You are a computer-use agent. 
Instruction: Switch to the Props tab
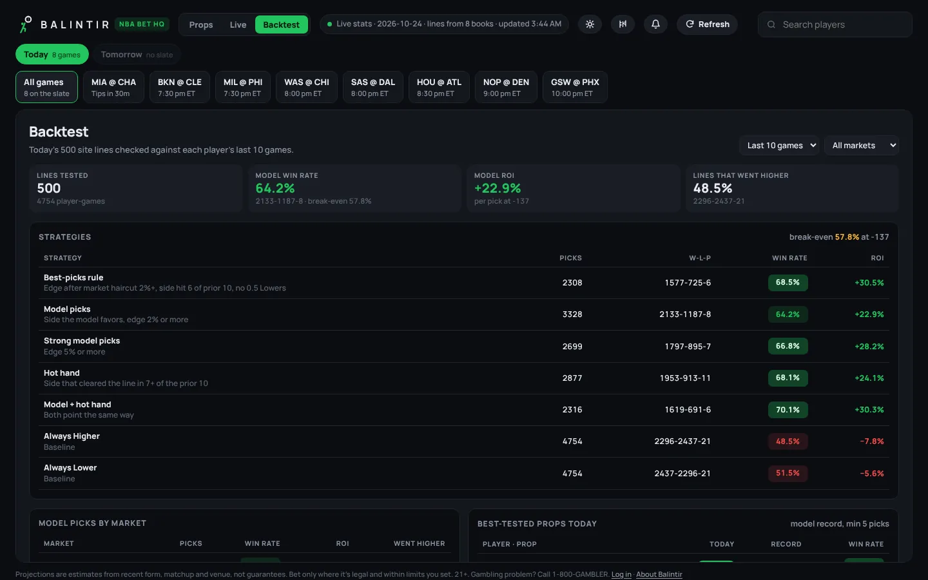(201, 24)
